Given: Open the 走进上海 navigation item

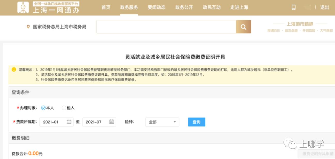Looking at the screenshot, I should tap(239, 7).
